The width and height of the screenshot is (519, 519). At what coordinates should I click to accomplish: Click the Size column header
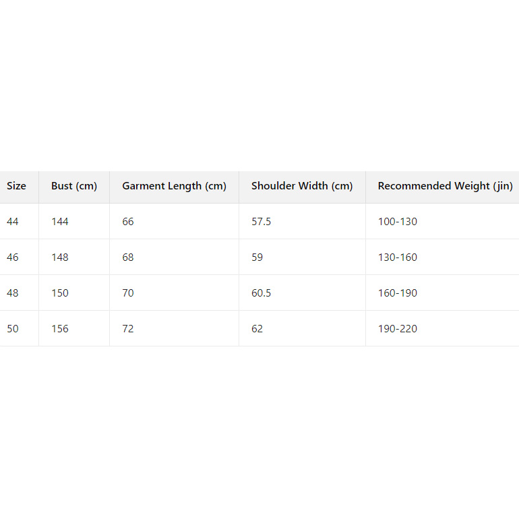[x=17, y=186]
